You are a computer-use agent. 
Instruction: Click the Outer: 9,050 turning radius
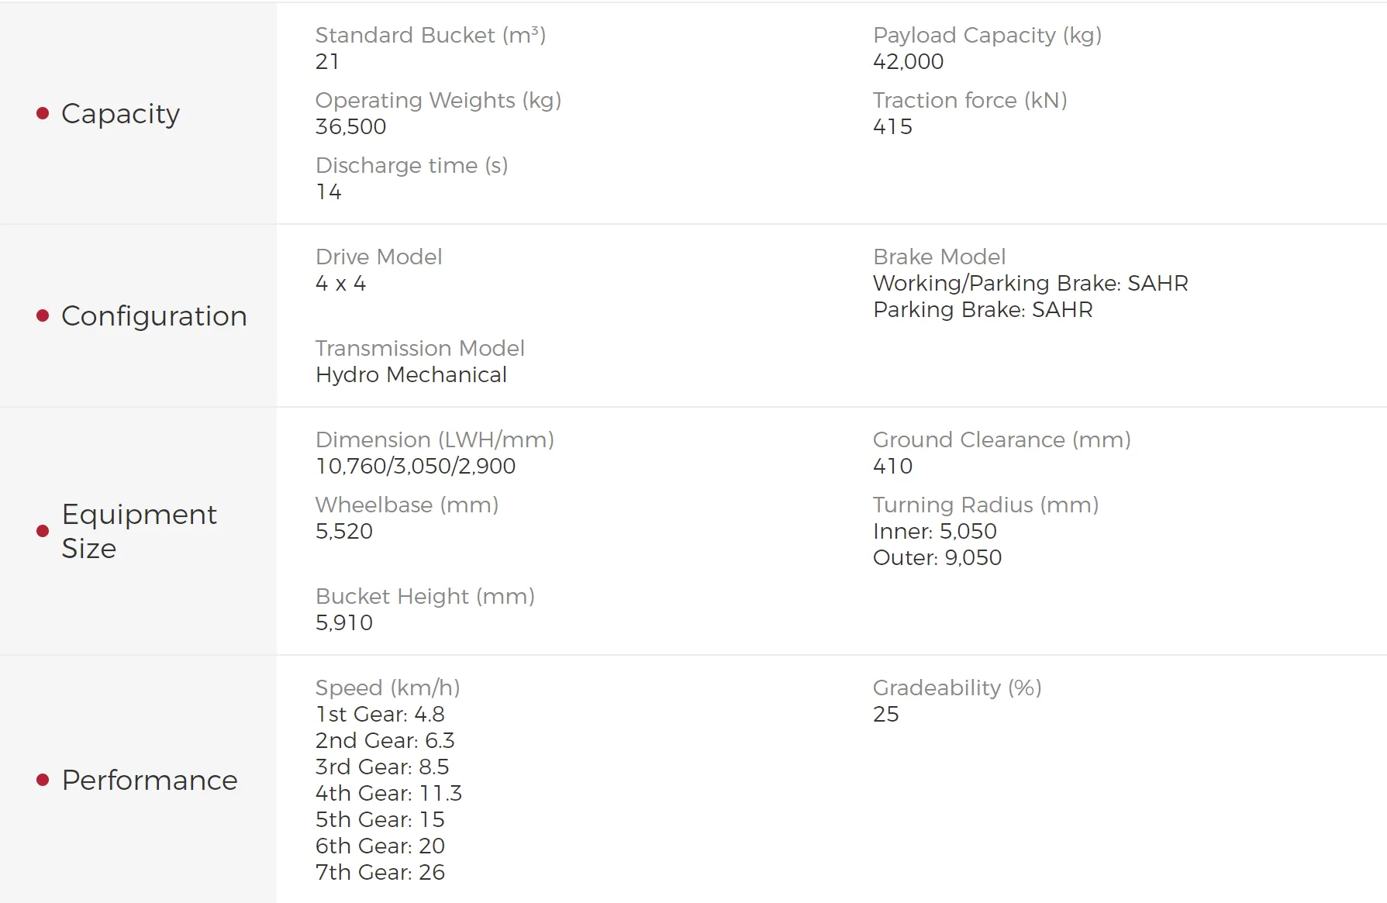coord(937,558)
